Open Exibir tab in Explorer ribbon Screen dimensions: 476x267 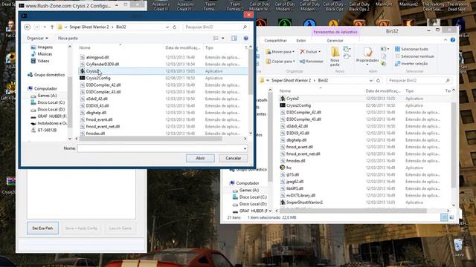[300, 41]
